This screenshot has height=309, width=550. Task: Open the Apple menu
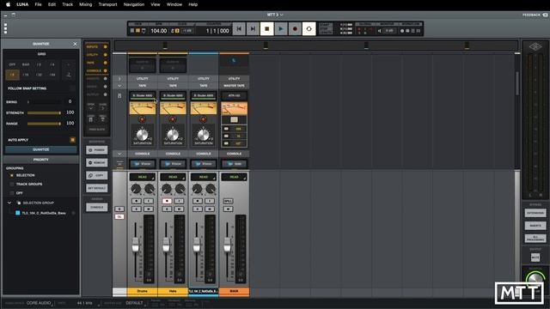click(x=8, y=4)
